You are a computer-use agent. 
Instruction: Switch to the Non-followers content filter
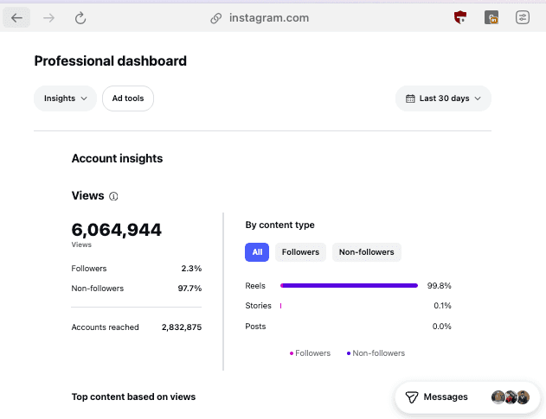click(367, 252)
